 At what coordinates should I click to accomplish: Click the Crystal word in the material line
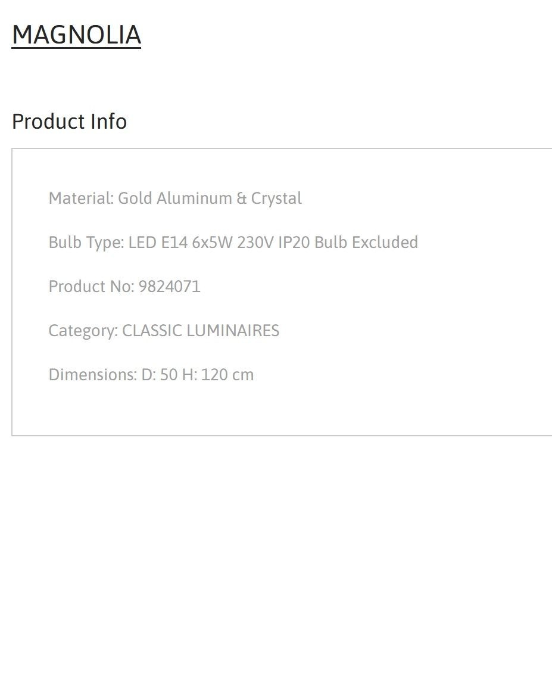coord(276,198)
